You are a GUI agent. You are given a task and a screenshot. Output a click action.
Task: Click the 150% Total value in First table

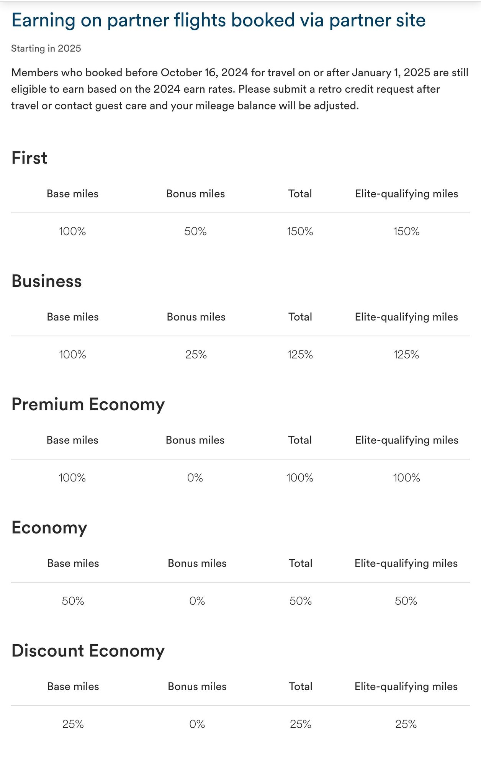300,232
